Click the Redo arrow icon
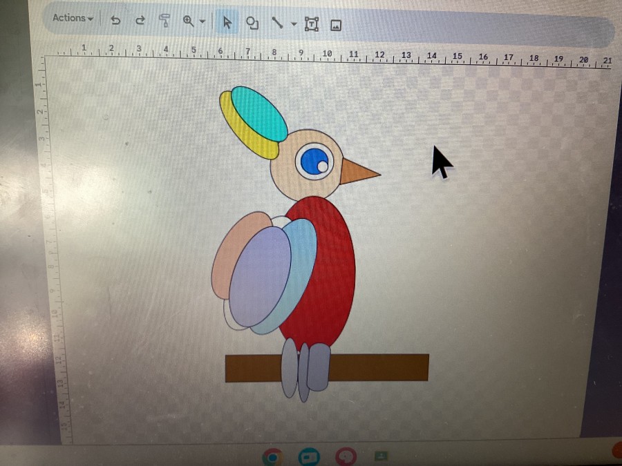 (x=140, y=21)
